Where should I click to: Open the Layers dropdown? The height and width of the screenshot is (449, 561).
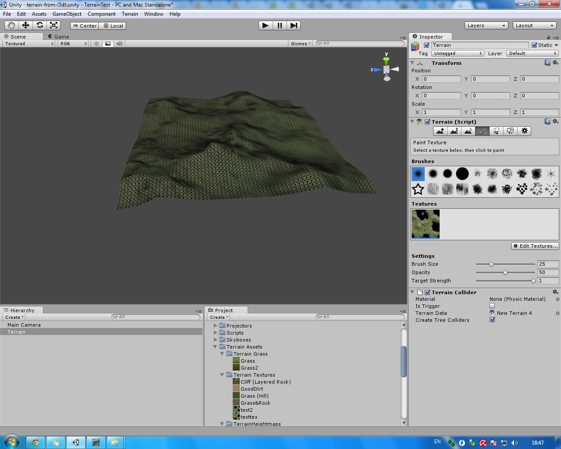pos(486,25)
